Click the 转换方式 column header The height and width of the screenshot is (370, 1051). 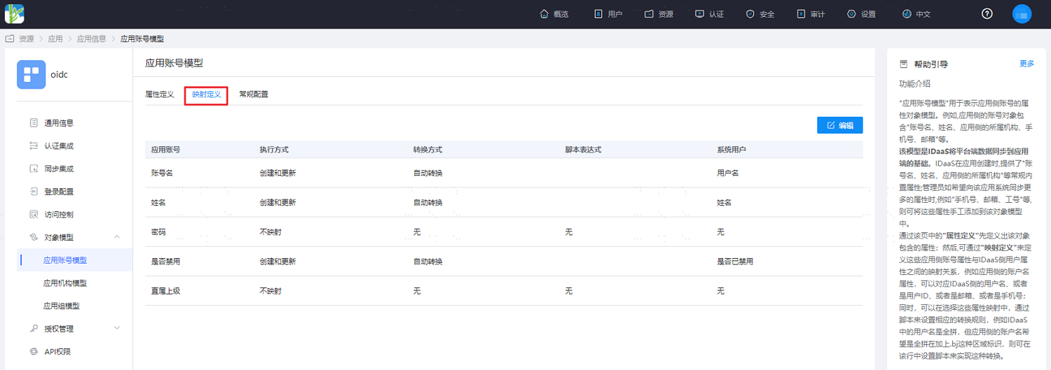click(x=427, y=150)
